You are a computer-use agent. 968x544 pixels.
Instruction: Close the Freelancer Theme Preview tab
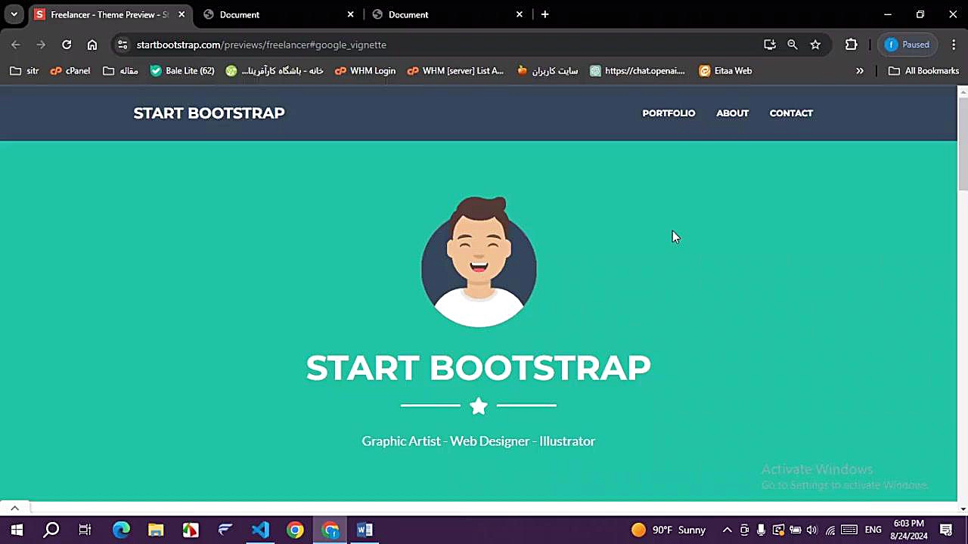click(181, 14)
